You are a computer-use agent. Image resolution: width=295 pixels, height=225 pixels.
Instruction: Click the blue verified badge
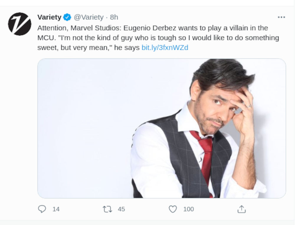(67, 17)
